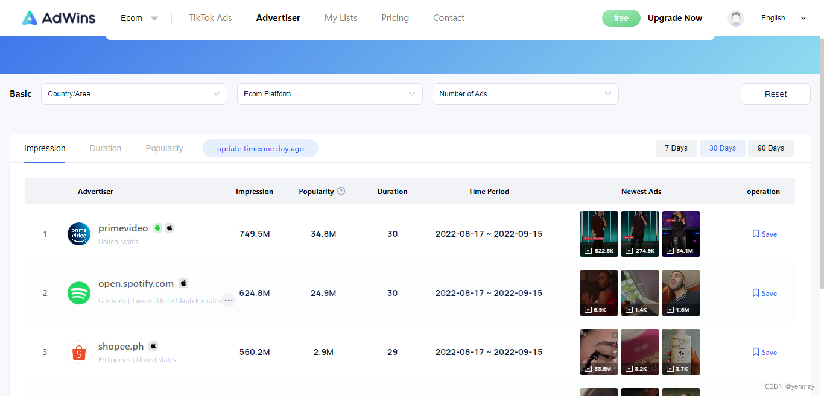Switch to the Impression tab
Screen dimensions: 824x396
coord(45,148)
